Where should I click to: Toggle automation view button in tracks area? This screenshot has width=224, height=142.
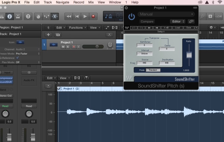click(107, 28)
